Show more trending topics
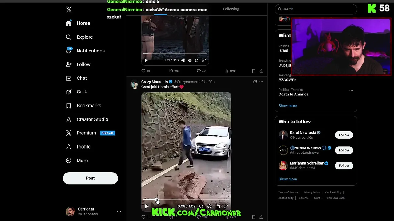The height and width of the screenshot is (221, 394). click(288, 106)
